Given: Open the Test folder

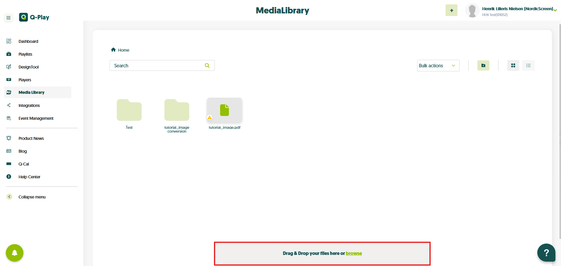Looking at the screenshot, I should (129, 110).
